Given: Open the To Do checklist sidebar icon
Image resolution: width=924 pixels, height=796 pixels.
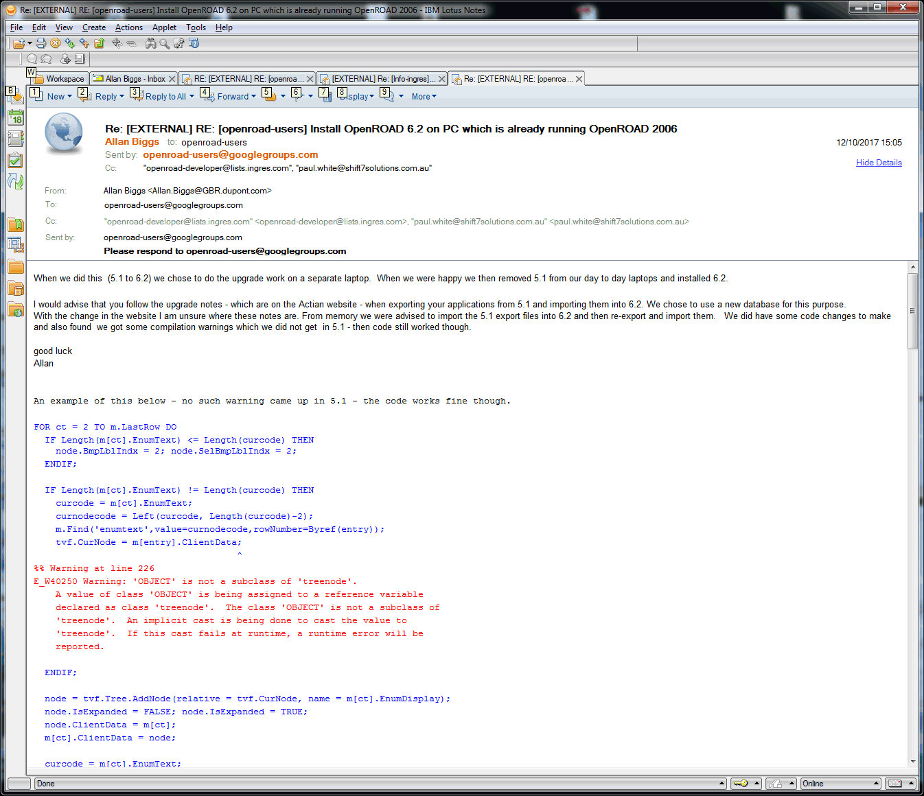Looking at the screenshot, I should coord(16,161).
